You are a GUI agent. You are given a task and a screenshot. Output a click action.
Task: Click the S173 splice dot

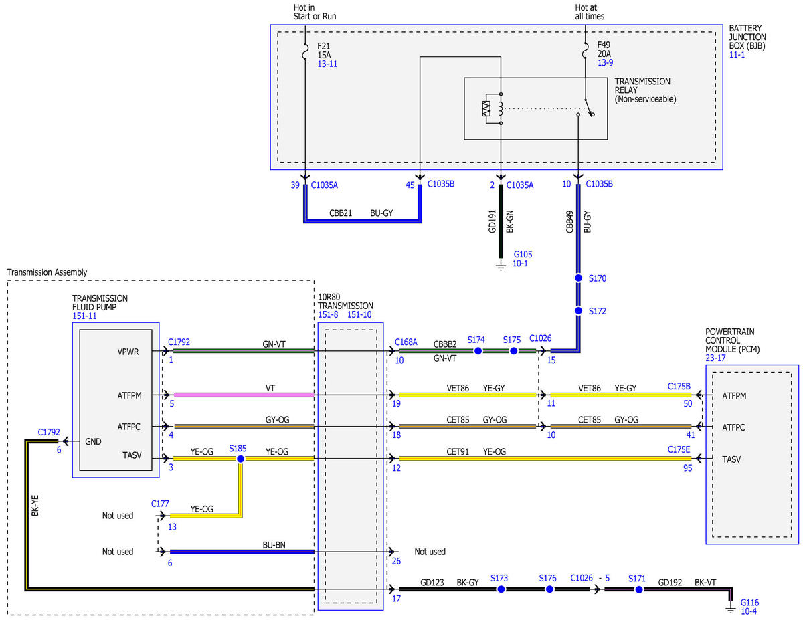pyautogui.click(x=501, y=589)
